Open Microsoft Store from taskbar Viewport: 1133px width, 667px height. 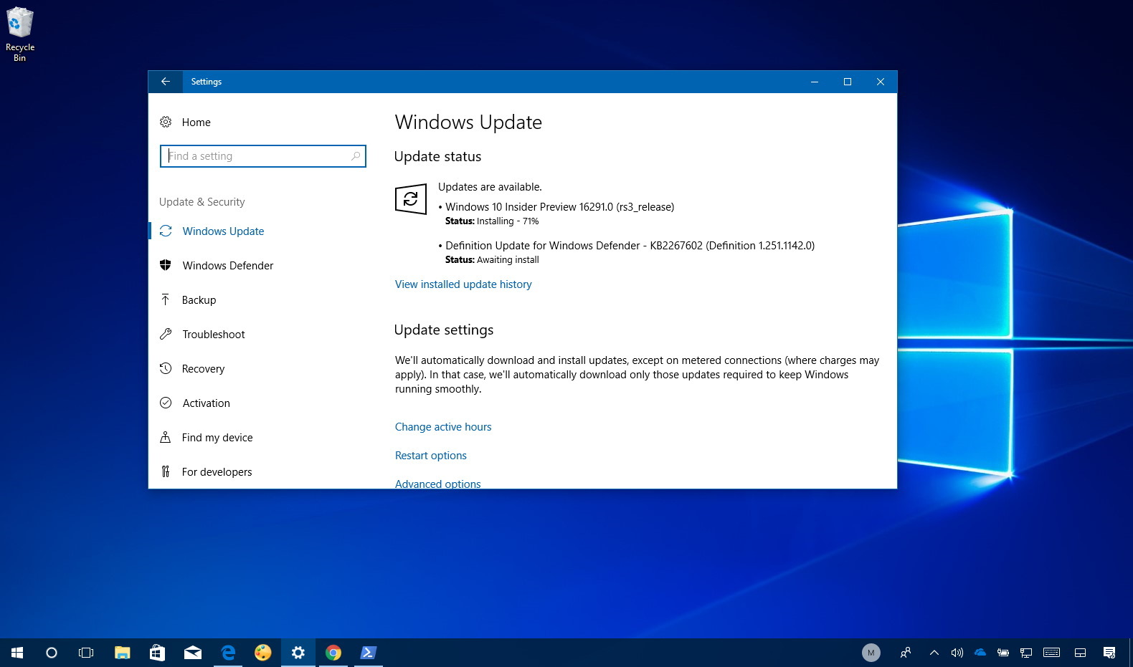point(157,653)
